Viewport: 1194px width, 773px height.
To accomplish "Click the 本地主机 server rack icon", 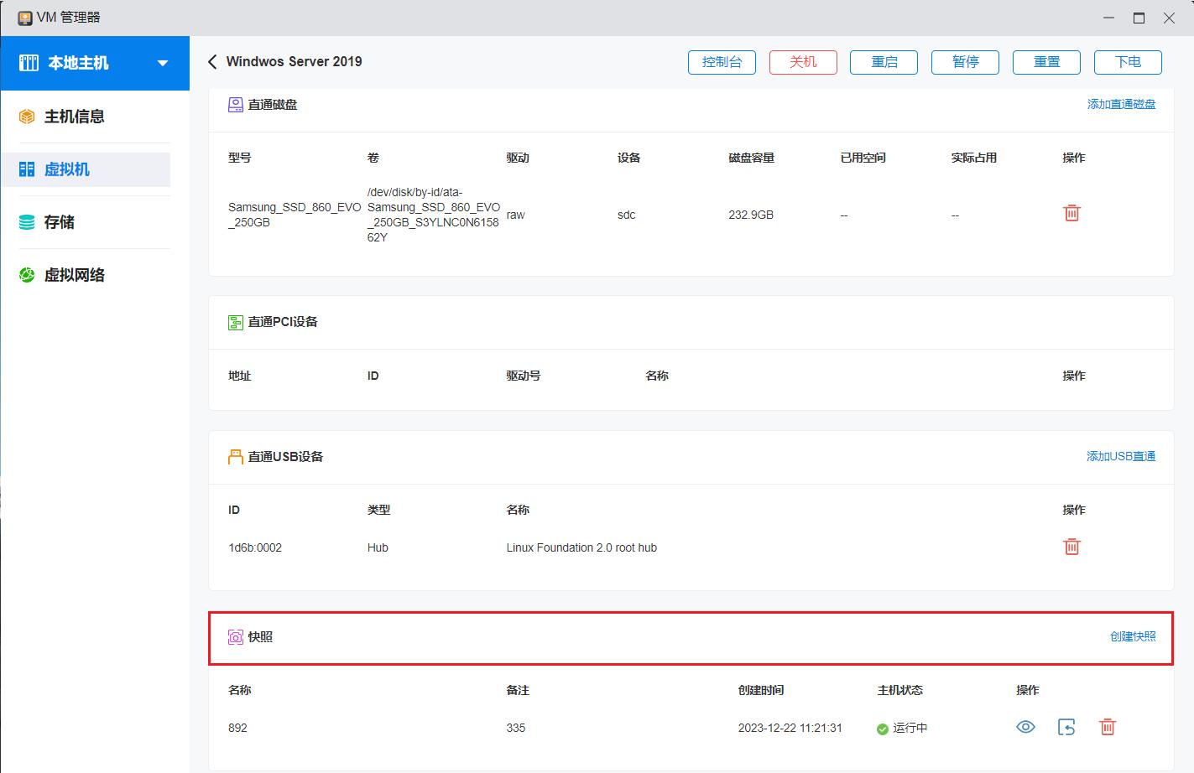I will coord(29,63).
